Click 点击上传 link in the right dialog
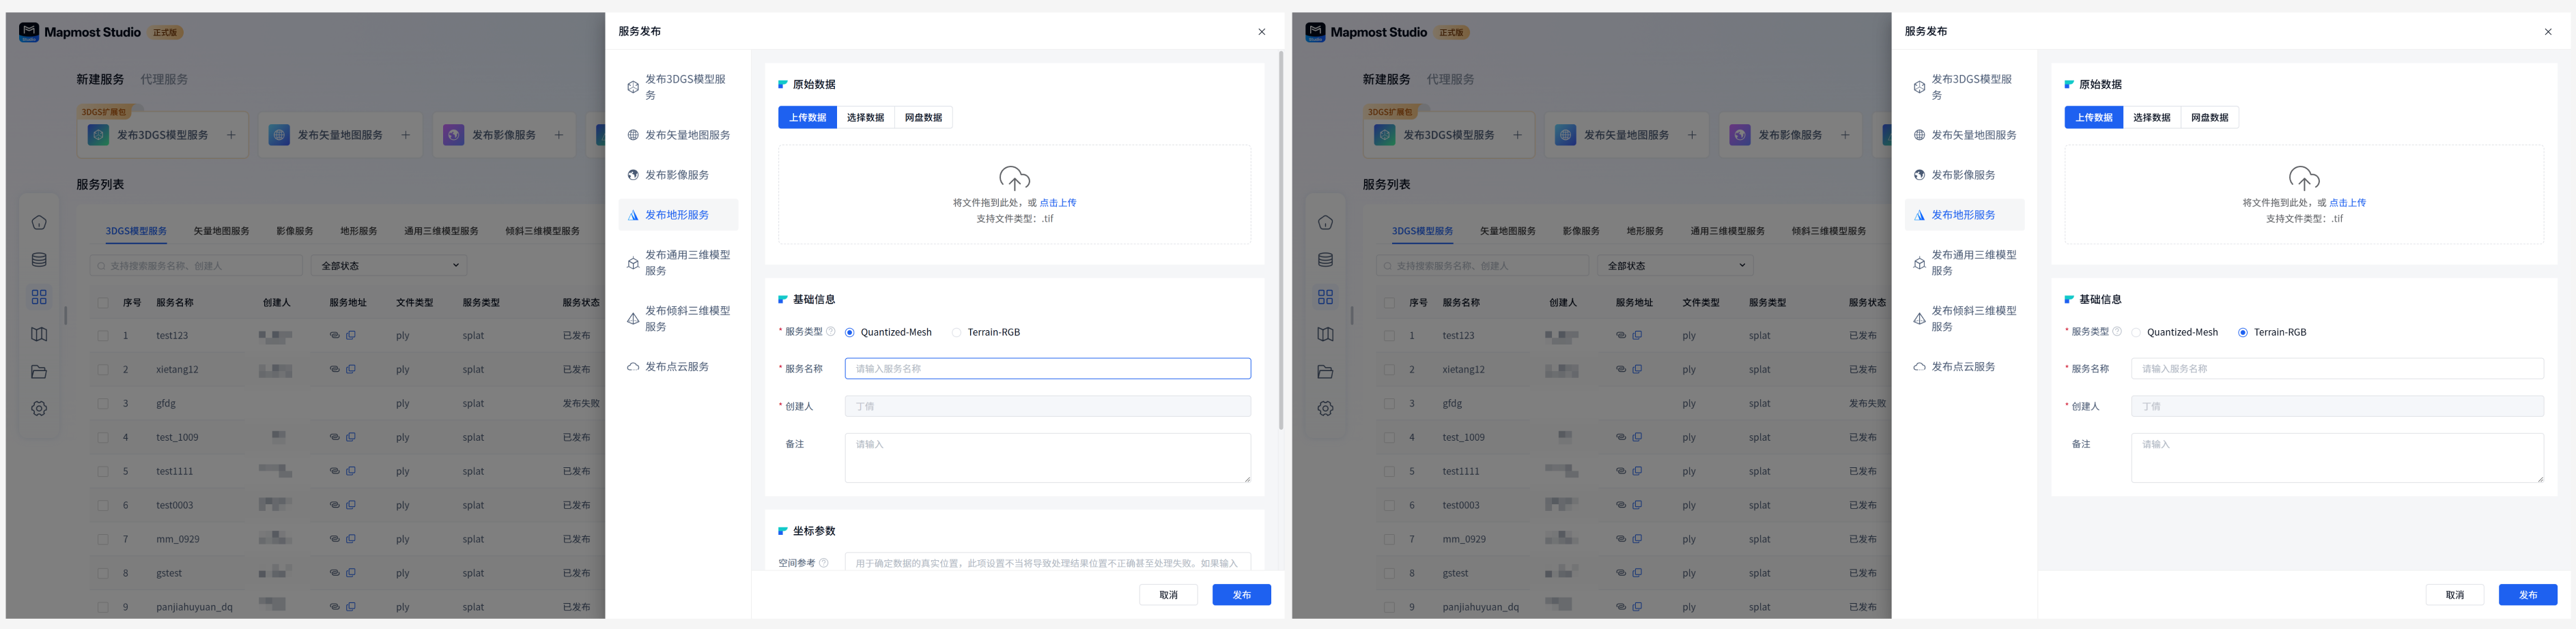 point(2347,203)
